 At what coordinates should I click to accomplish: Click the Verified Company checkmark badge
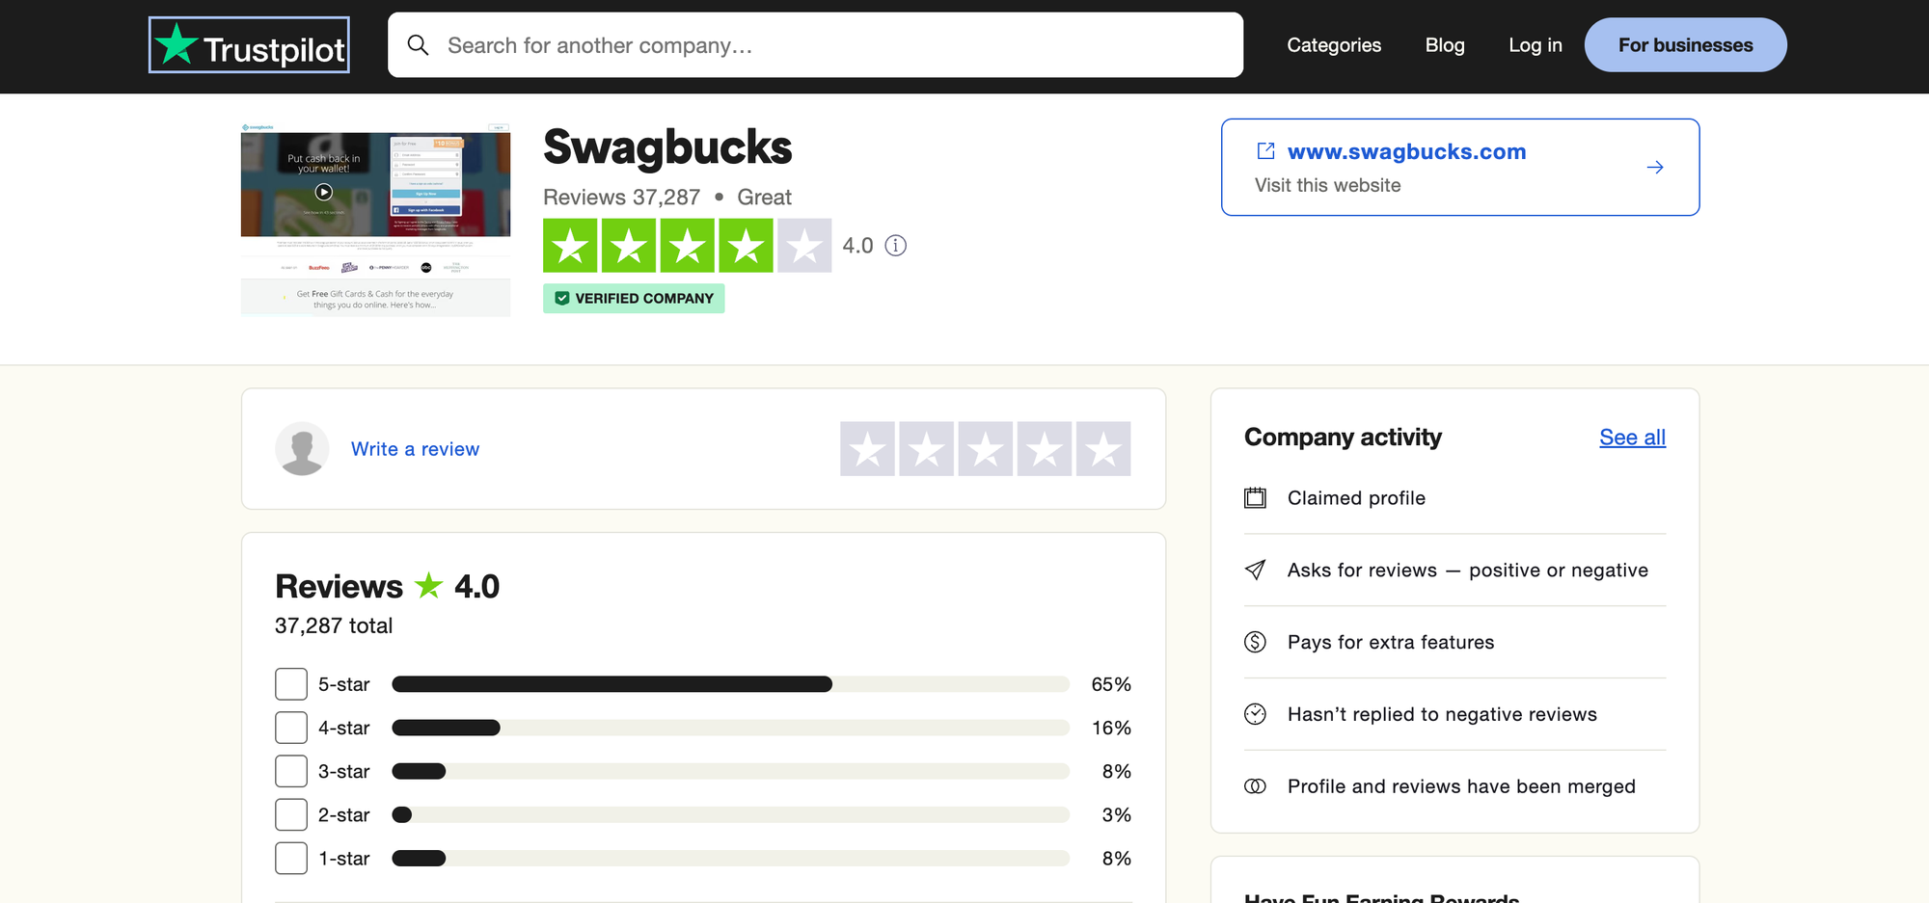click(562, 298)
